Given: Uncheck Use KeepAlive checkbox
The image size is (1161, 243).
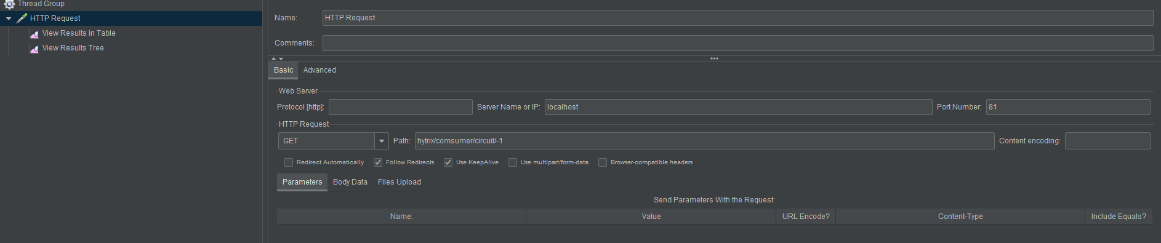Looking at the screenshot, I should click(448, 162).
